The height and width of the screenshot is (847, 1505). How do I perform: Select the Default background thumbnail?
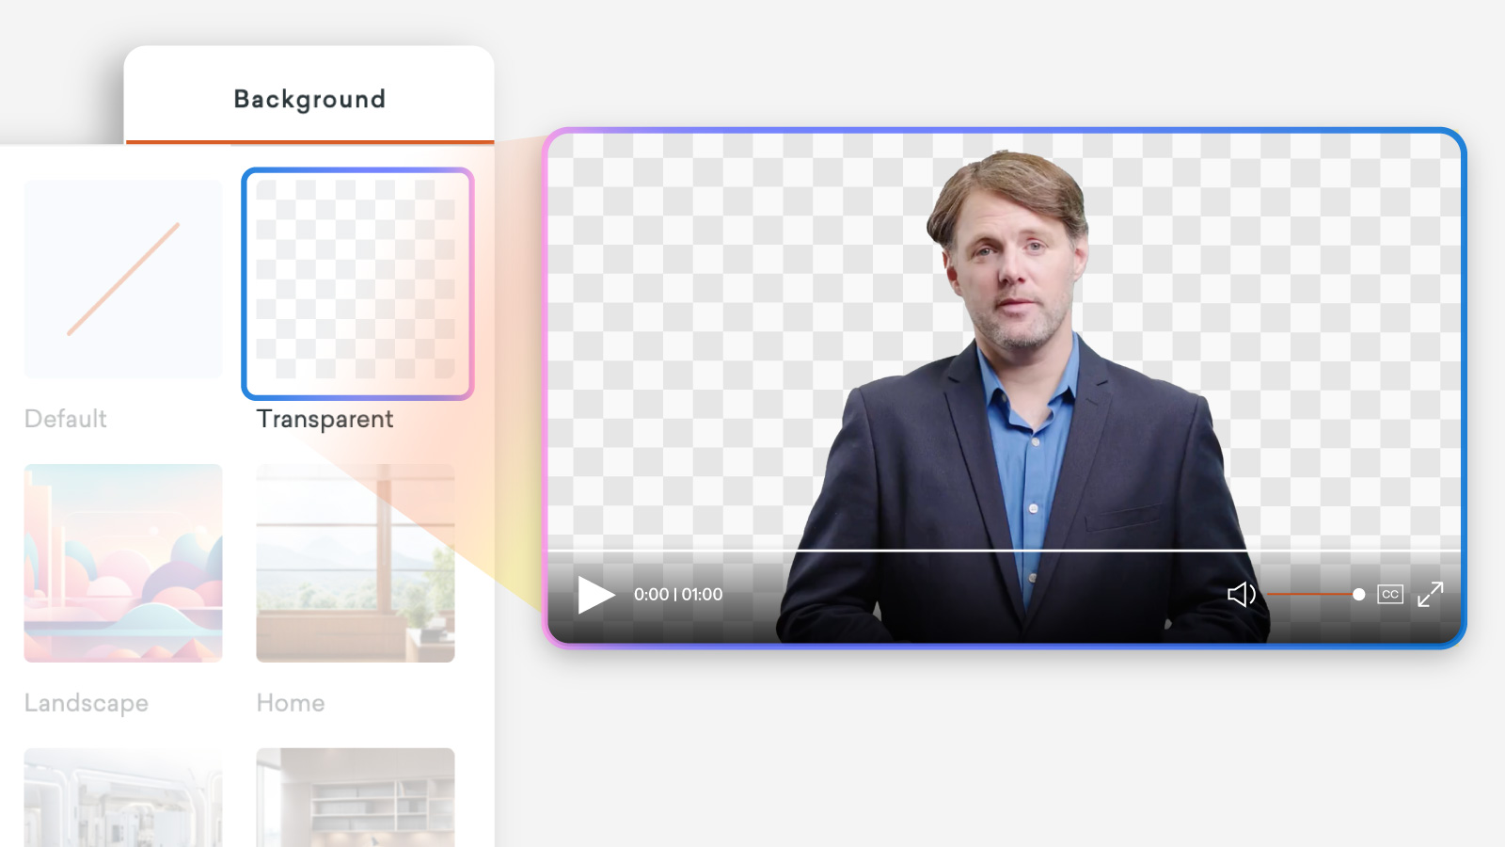click(x=123, y=280)
